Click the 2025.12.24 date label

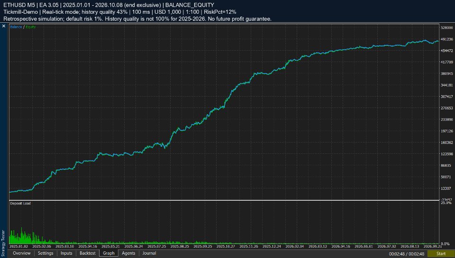coord(272,247)
